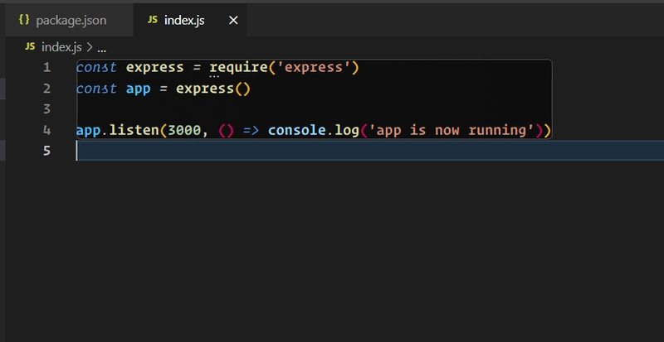Click line number 1 in the gutter
The image size is (664, 342).
(46, 67)
